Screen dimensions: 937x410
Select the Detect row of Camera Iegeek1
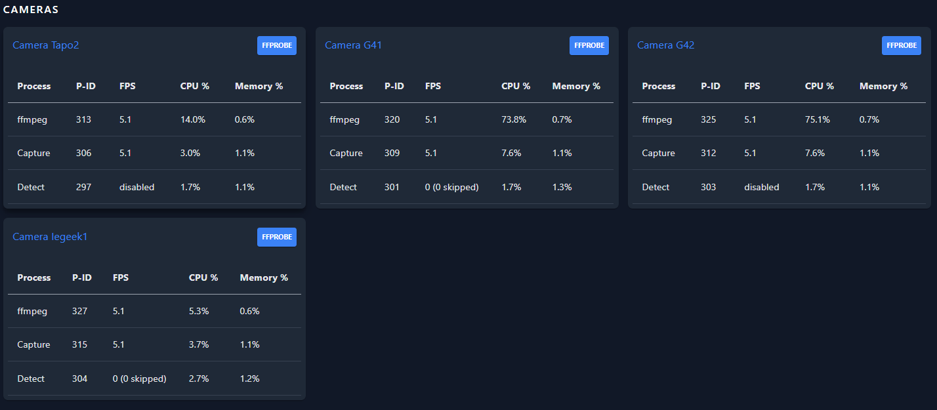pos(154,379)
